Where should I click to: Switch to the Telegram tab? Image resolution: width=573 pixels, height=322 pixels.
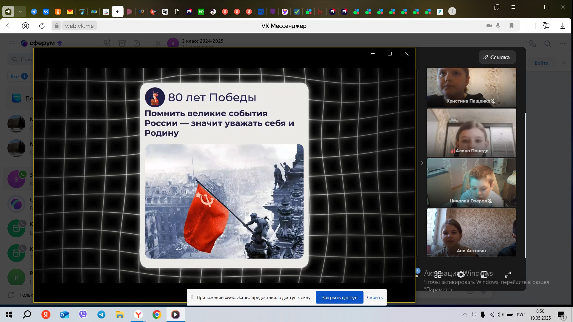pyautogui.click(x=34, y=12)
